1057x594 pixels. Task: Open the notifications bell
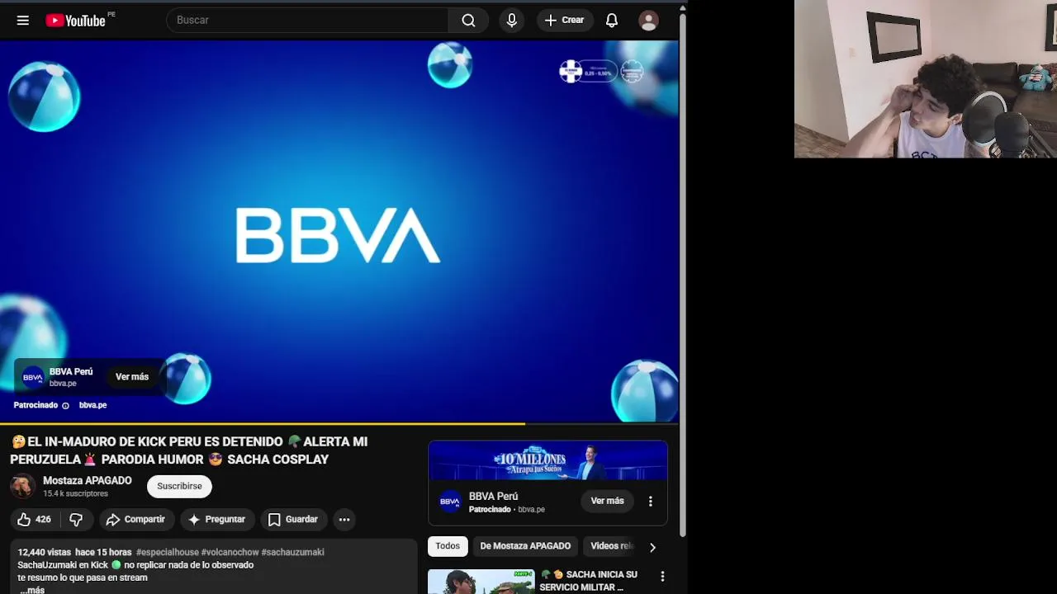(x=612, y=21)
